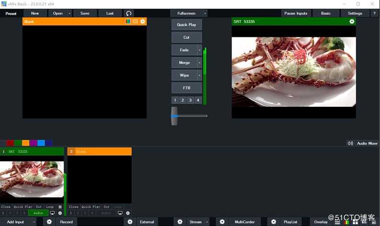Screen dimensions: 380x226
Task: Click the FTB button
Action: [x=186, y=88]
